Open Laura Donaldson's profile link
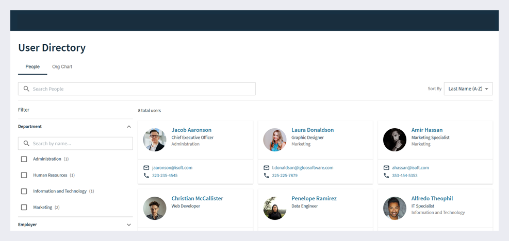The height and width of the screenshot is (241, 509). tap(313, 130)
